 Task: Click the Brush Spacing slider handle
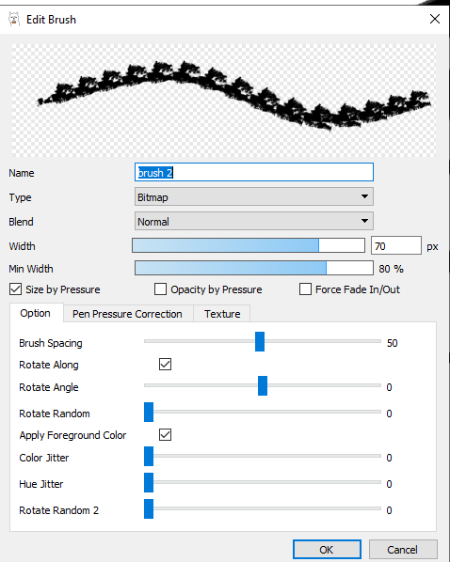(x=260, y=341)
